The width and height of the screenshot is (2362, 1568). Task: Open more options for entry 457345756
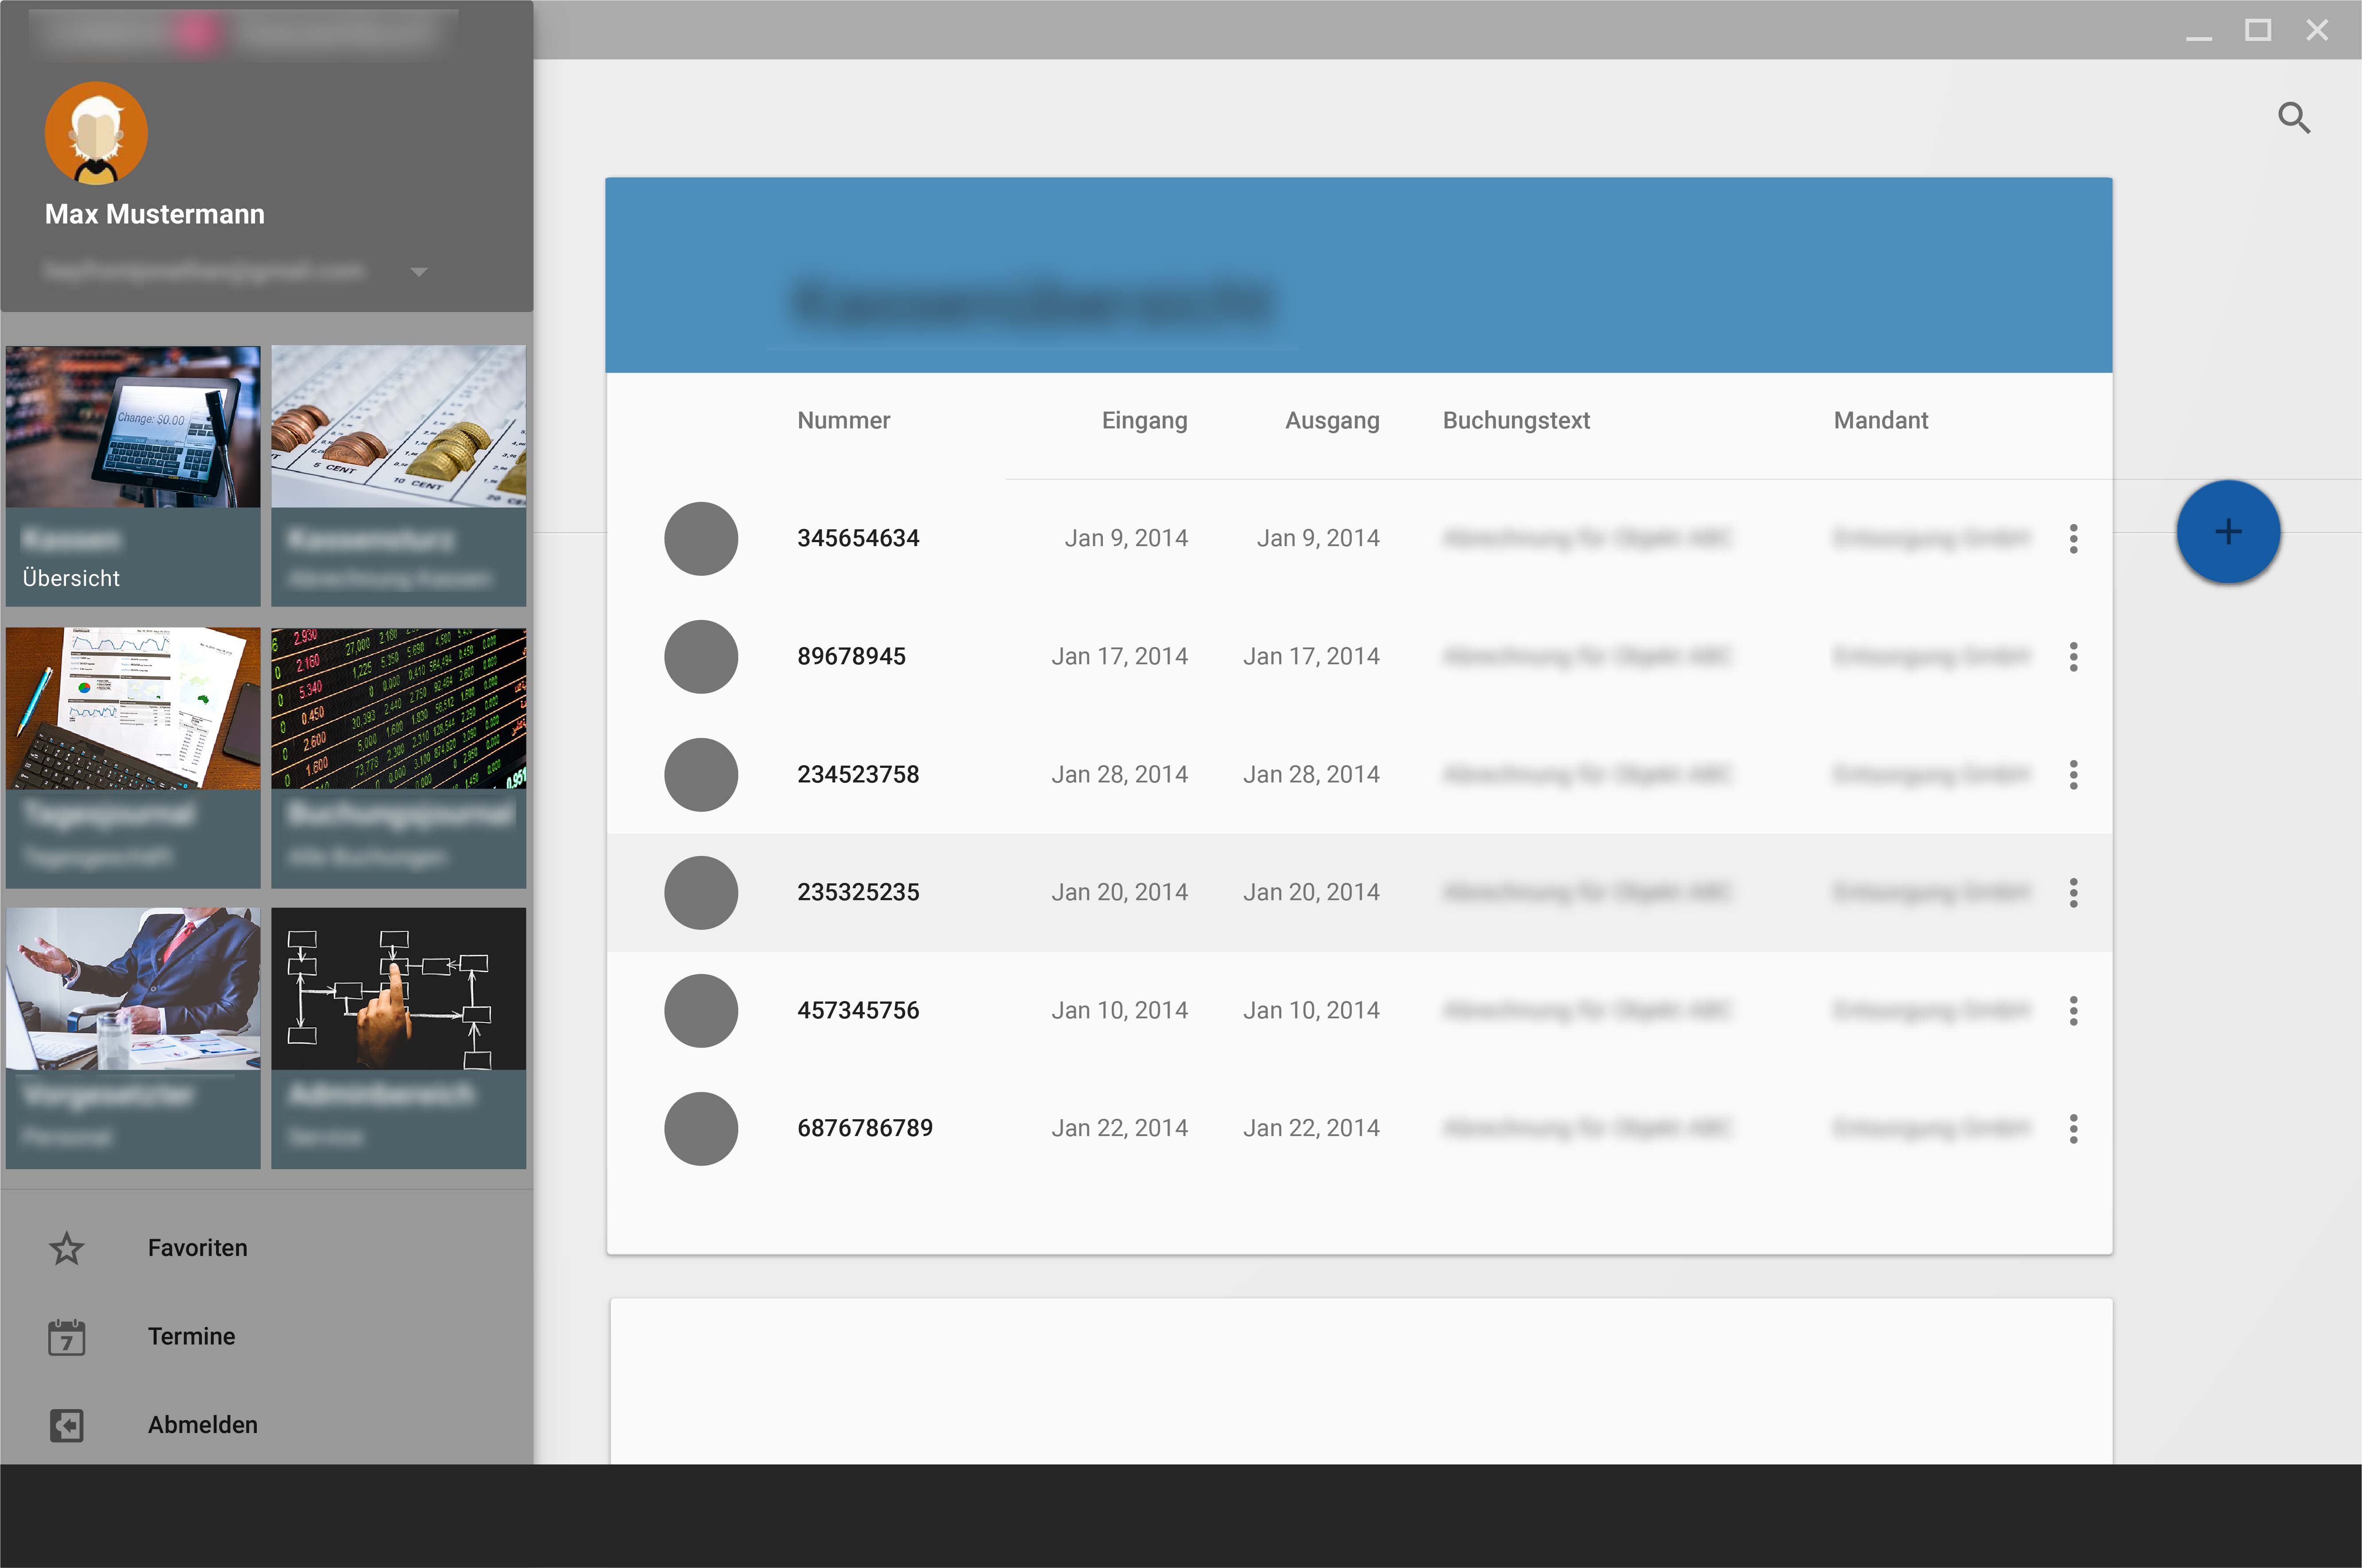[2073, 1011]
